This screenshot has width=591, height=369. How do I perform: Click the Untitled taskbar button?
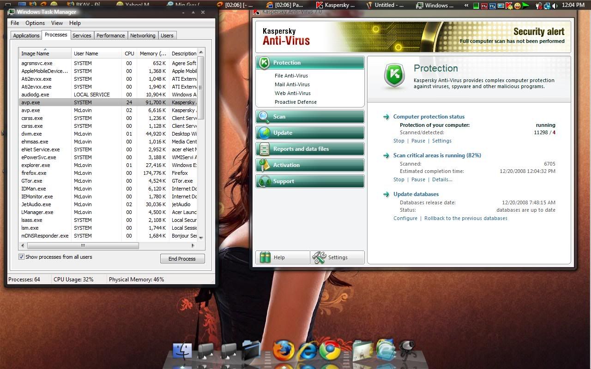click(385, 6)
